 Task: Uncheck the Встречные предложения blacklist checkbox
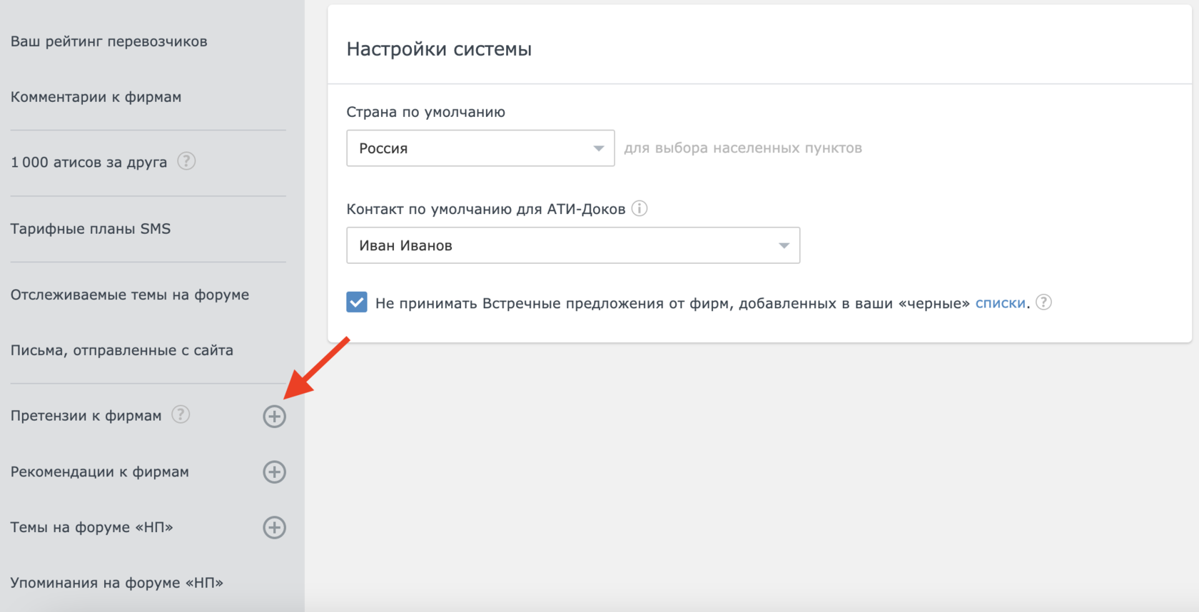point(357,302)
